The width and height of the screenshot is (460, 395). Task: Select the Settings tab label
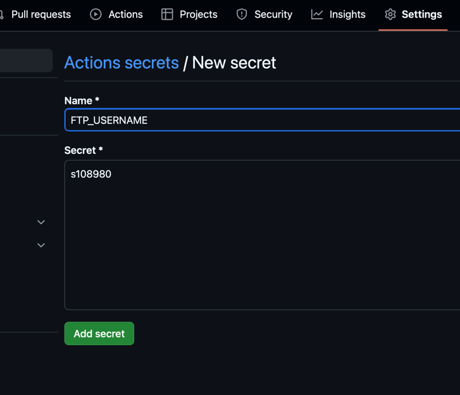pyautogui.click(x=421, y=14)
